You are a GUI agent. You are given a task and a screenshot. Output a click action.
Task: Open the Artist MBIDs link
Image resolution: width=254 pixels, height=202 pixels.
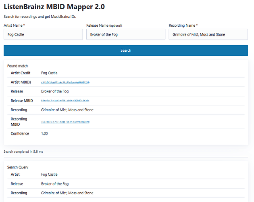(65, 82)
